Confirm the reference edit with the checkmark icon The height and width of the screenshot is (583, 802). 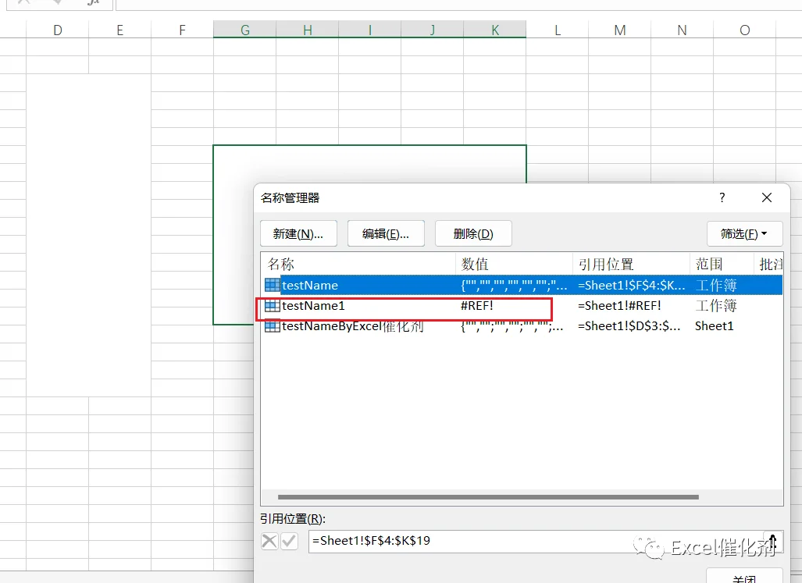pyautogui.click(x=289, y=541)
